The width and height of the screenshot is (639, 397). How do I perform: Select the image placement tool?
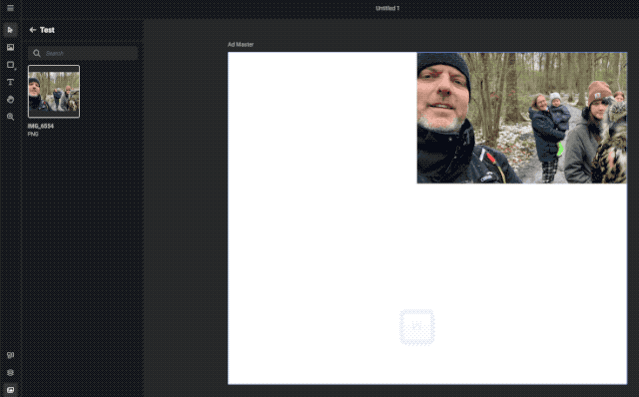pos(10,47)
